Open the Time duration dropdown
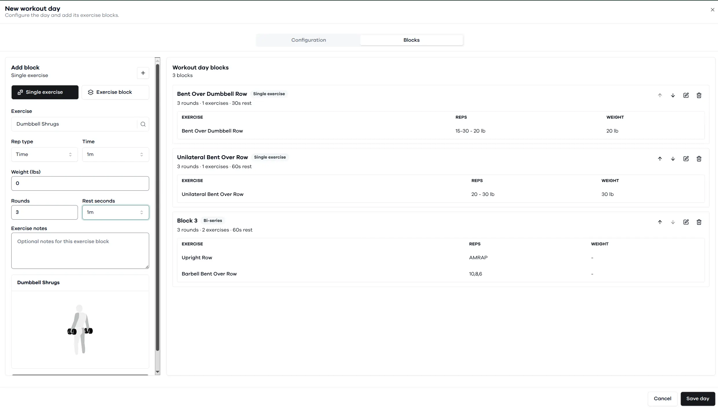The width and height of the screenshot is (718, 408). (x=116, y=155)
